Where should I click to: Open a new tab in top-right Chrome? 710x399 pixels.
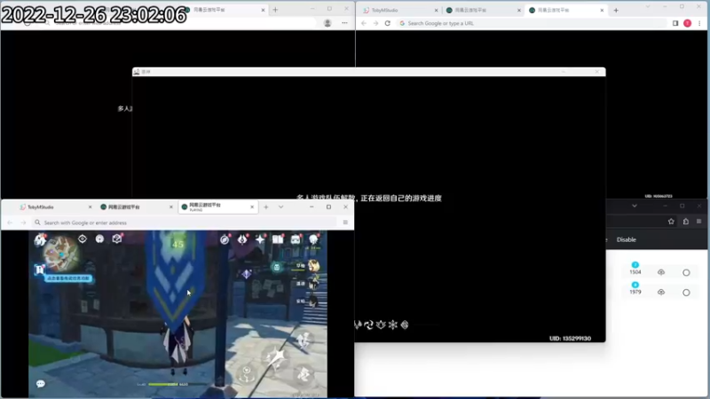pyautogui.click(x=616, y=10)
